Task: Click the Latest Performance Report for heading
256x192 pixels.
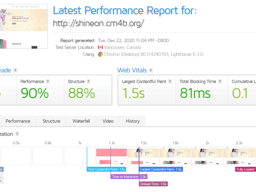Action: [125, 10]
